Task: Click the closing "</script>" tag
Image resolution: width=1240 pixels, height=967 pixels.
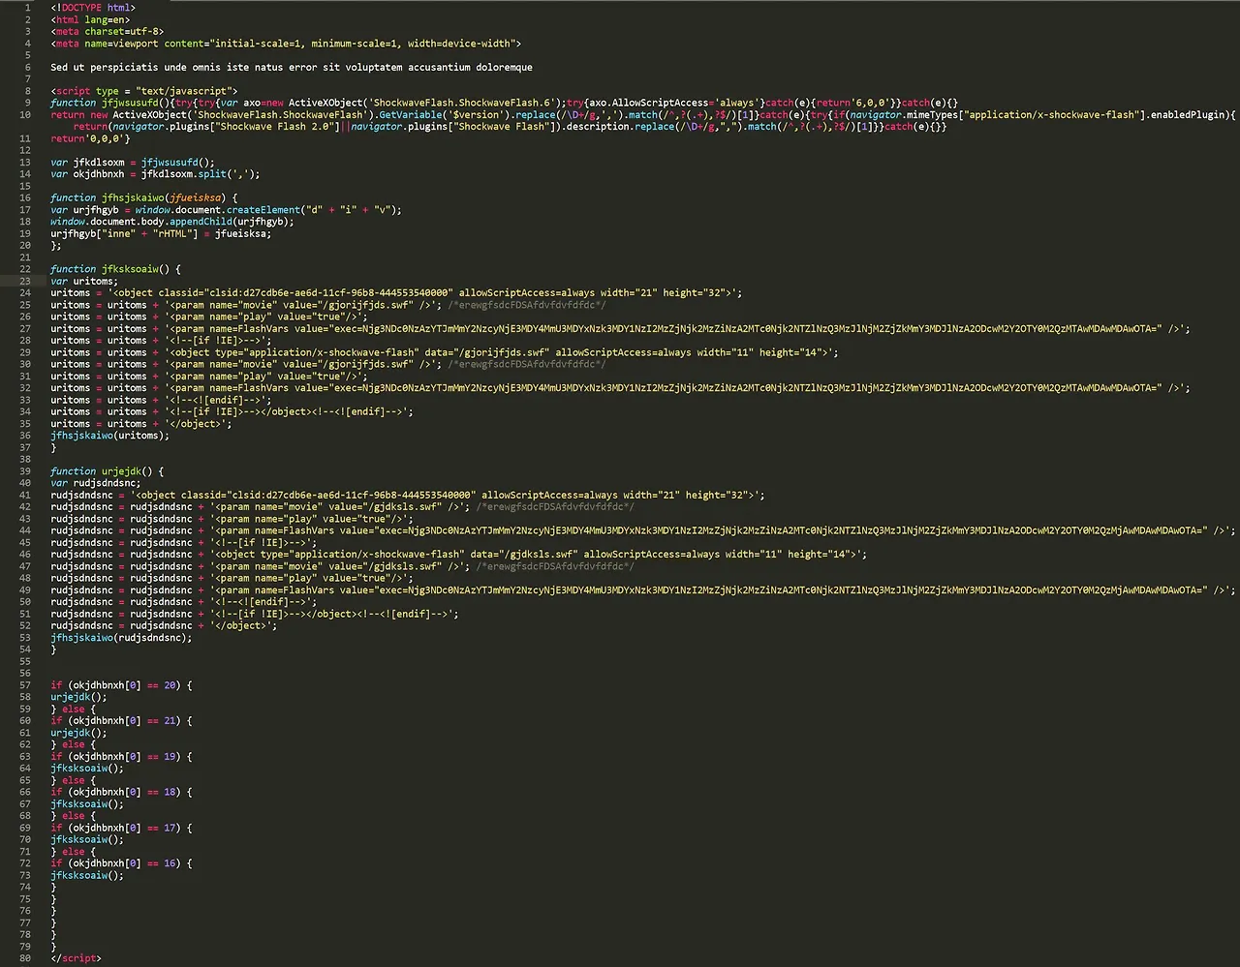Action: tap(77, 958)
